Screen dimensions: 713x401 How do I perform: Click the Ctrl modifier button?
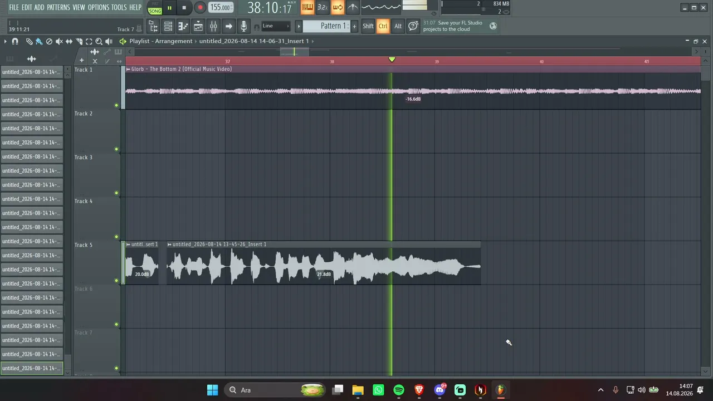383,26
